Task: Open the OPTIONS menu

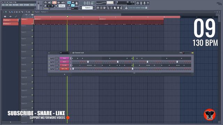Action: [26, 5]
